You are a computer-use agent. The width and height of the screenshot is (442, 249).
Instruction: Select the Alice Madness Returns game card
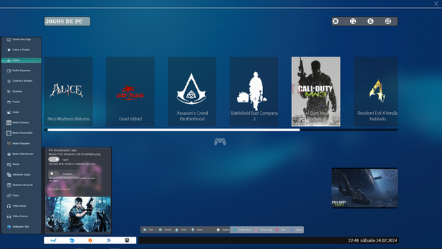point(68,91)
